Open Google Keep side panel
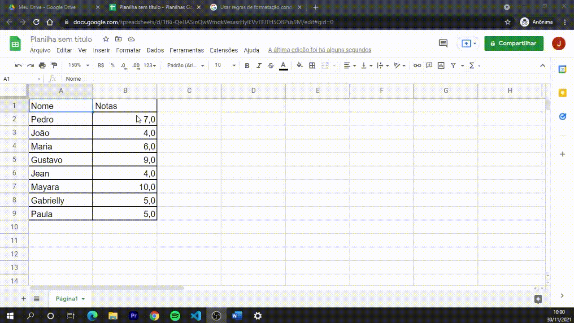 (x=562, y=93)
